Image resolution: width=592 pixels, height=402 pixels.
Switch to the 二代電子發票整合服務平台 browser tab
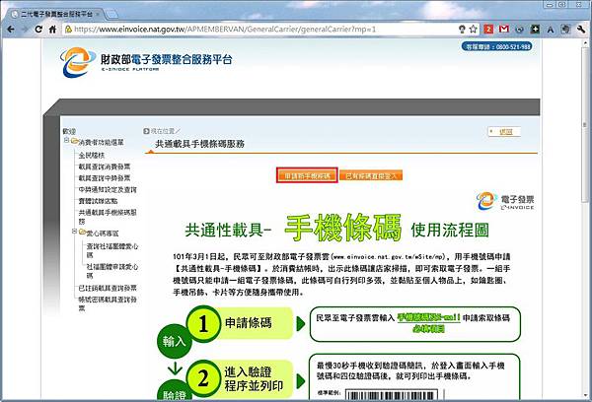(x=56, y=15)
